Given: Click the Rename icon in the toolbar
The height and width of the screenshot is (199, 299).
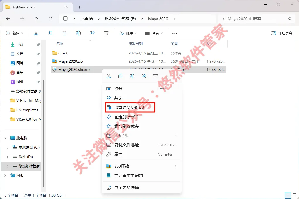Looking at the screenshot, I should point(78,33).
